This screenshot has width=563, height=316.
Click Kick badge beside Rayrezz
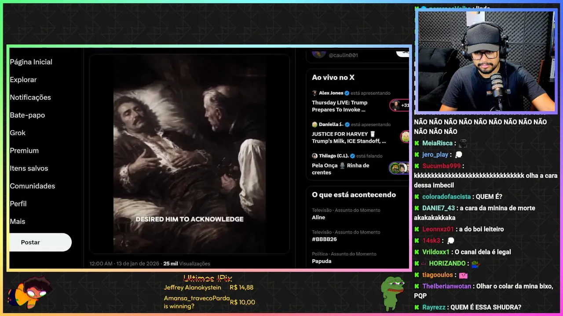point(417,307)
